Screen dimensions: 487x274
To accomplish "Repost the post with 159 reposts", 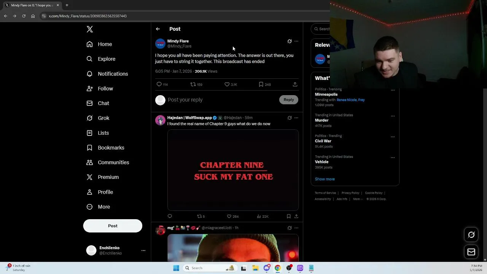I will pyautogui.click(x=196, y=84).
